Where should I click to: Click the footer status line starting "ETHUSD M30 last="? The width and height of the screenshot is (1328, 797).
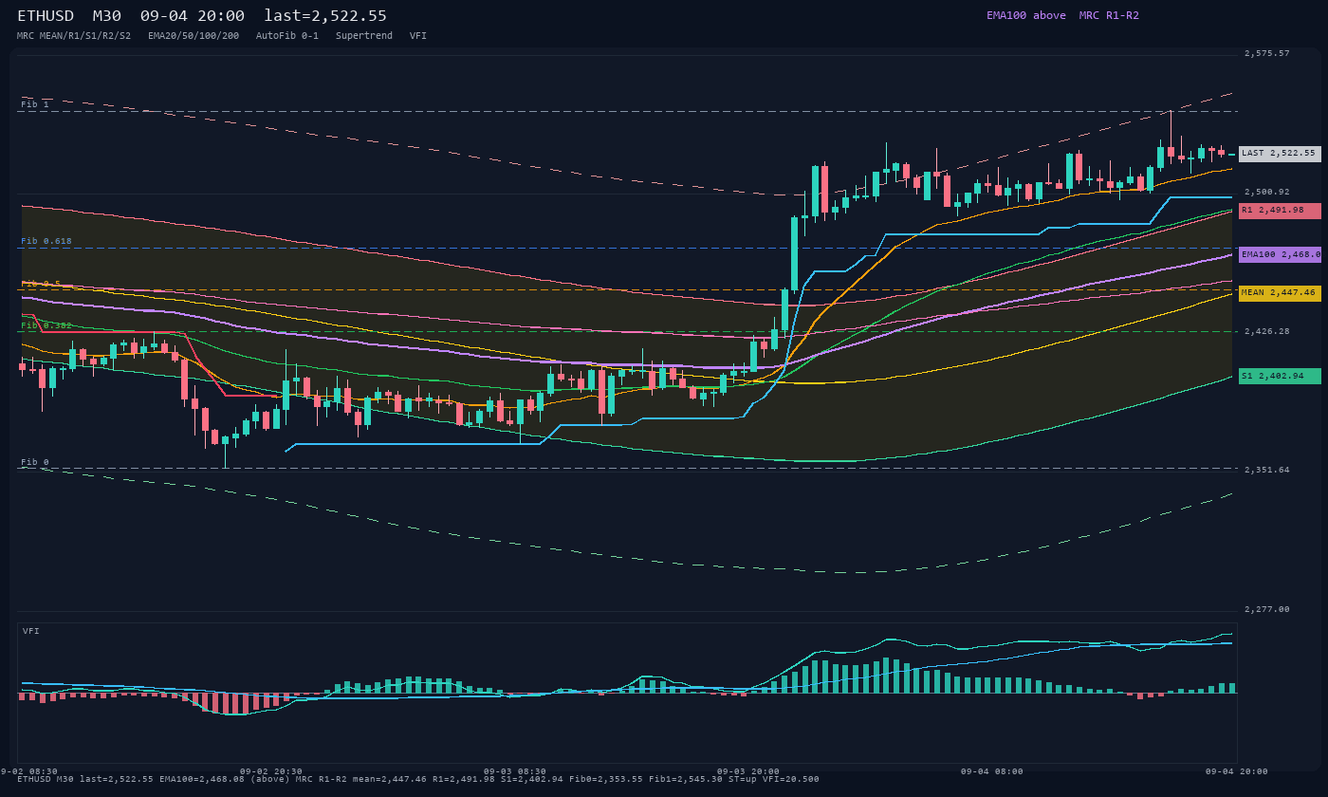point(418,780)
